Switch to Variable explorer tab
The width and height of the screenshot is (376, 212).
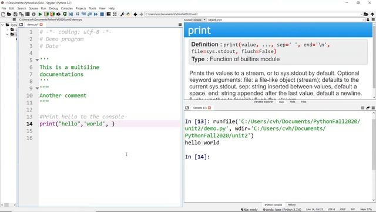(263, 102)
